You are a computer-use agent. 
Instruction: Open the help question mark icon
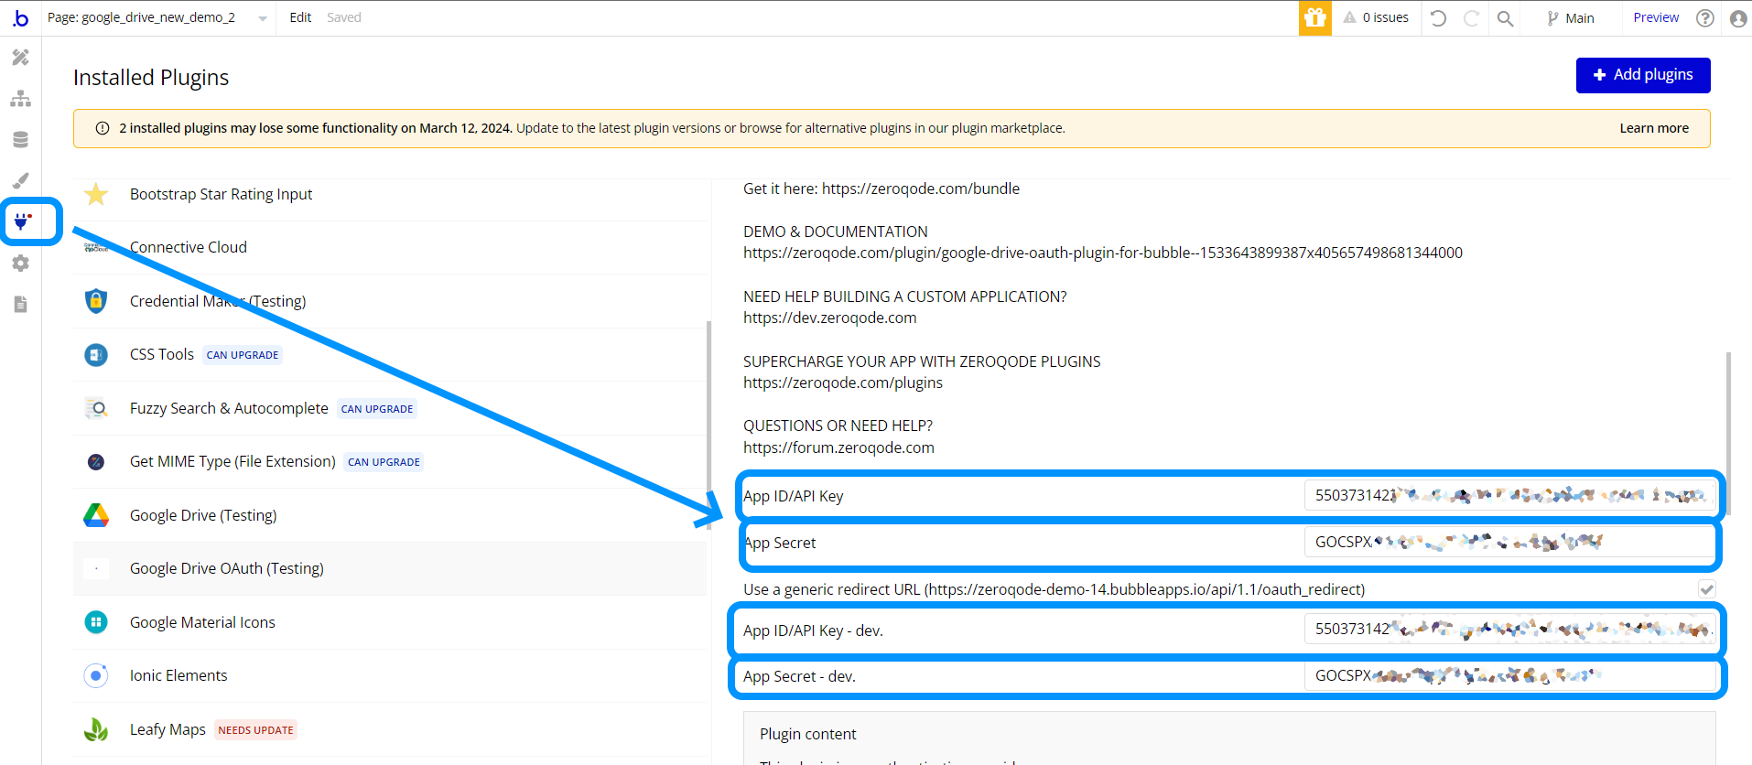pyautogui.click(x=1704, y=17)
